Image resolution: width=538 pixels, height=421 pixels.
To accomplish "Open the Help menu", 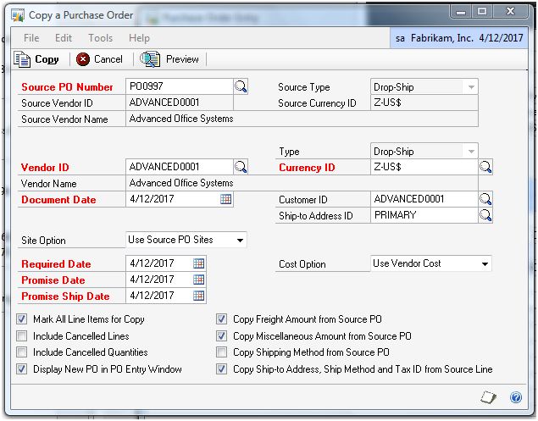I will coord(139,38).
